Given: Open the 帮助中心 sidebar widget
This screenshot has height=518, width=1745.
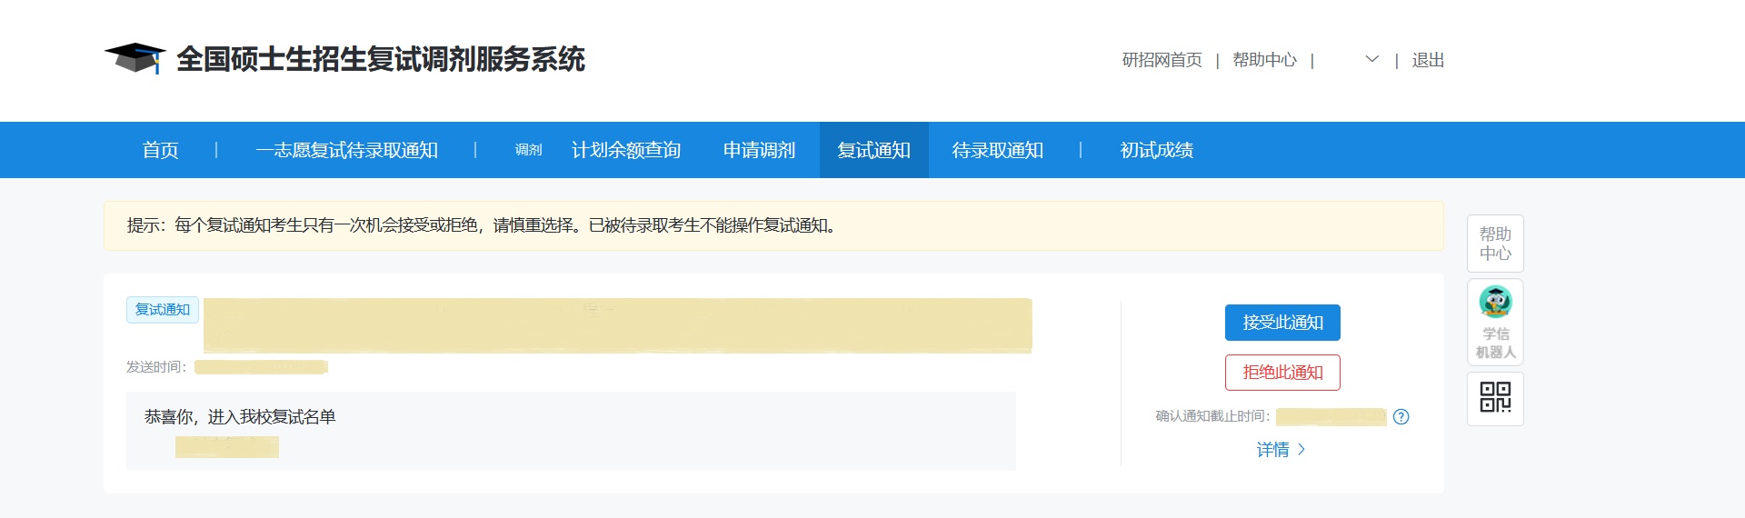Looking at the screenshot, I should (1495, 244).
